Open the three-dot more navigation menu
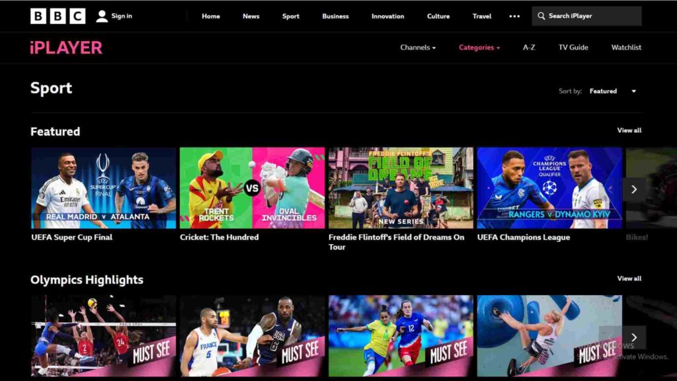Screen dimensions: 677x381 tap(514, 16)
